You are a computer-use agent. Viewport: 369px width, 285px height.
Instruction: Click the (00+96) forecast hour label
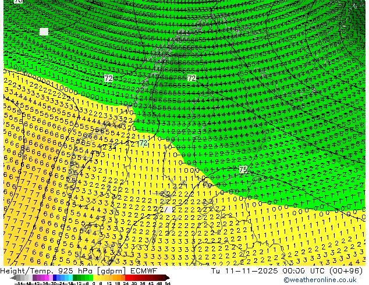pos(346,271)
